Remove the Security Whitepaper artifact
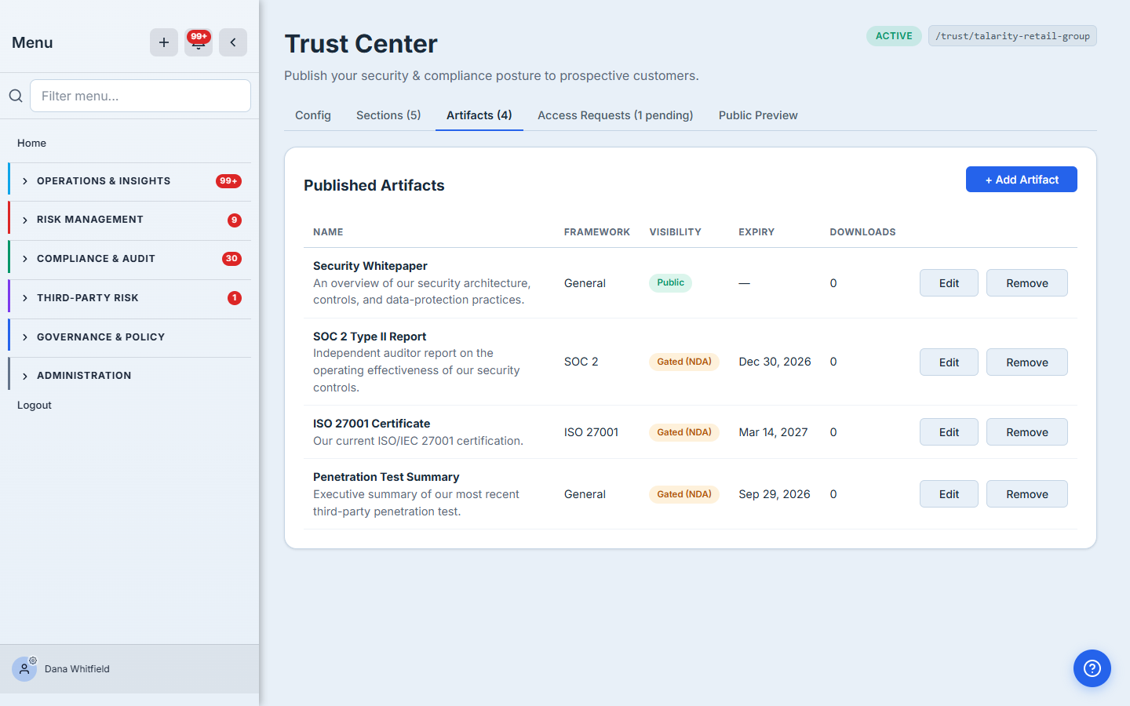1130x706 pixels. (x=1027, y=283)
